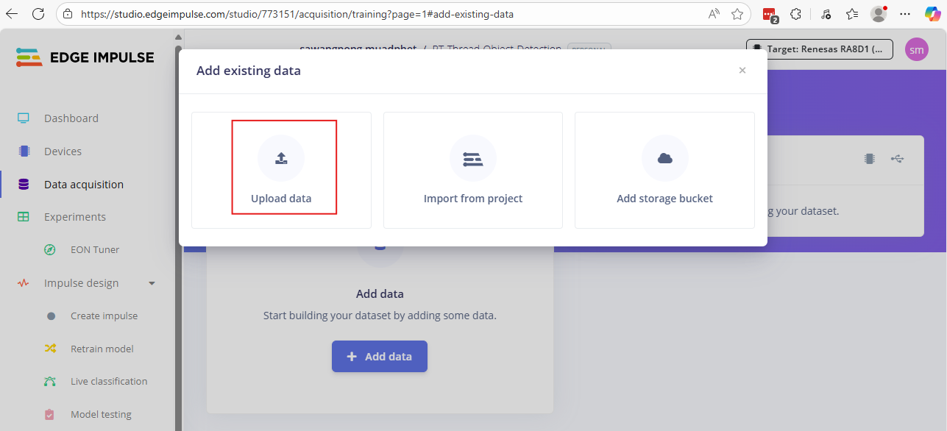Go to Devices in the sidebar

coord(63,152)
